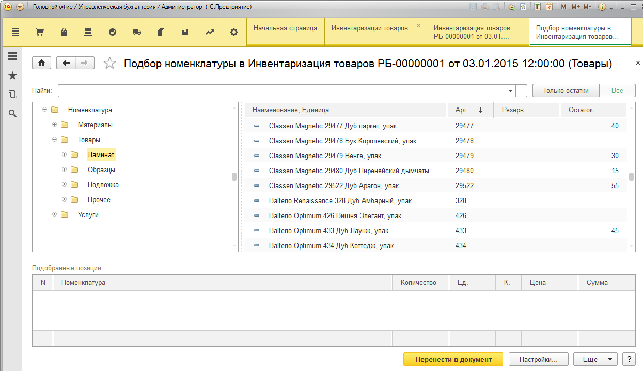This screenshot has width=643, height=371.
Task: Sort by Наименование, Единица column header
Action: [x=345, y=110]
